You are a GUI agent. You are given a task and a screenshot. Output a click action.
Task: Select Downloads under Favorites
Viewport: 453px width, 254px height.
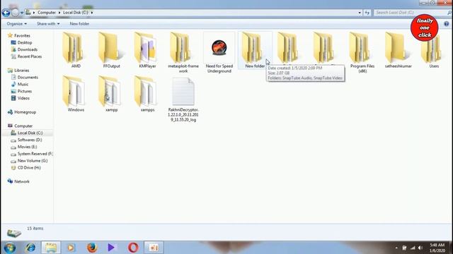tap(27, 49)
